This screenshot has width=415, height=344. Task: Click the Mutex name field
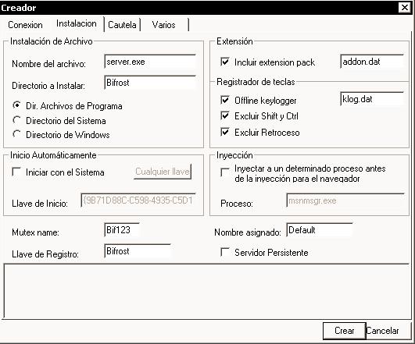click(122, 230)
